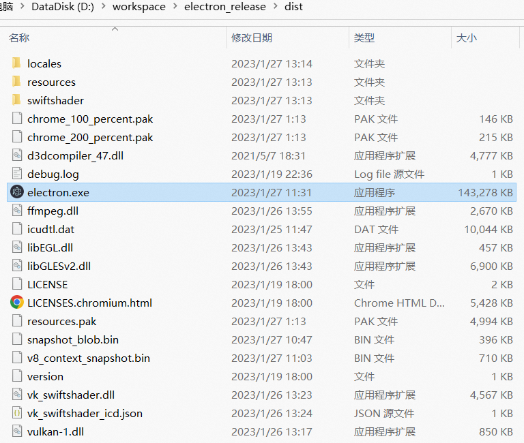Select the file name libGLESv2.dll
This screenshot has width=524, height=443.
click(59, 266)
